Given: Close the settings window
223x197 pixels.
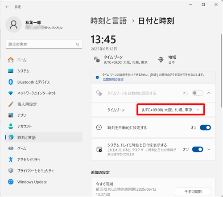Looking at the screenshot, I should click(216, 4).
